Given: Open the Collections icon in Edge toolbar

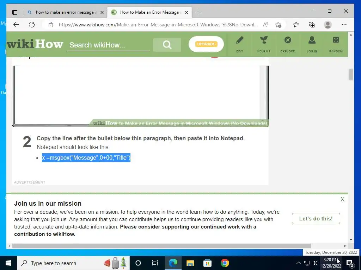Looking at the screenshot, I should point(312,25).
